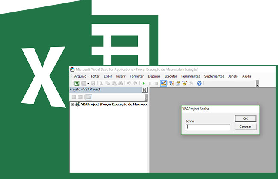
Task: Click the Cut scissors icon
Action: tap(101, 83)
